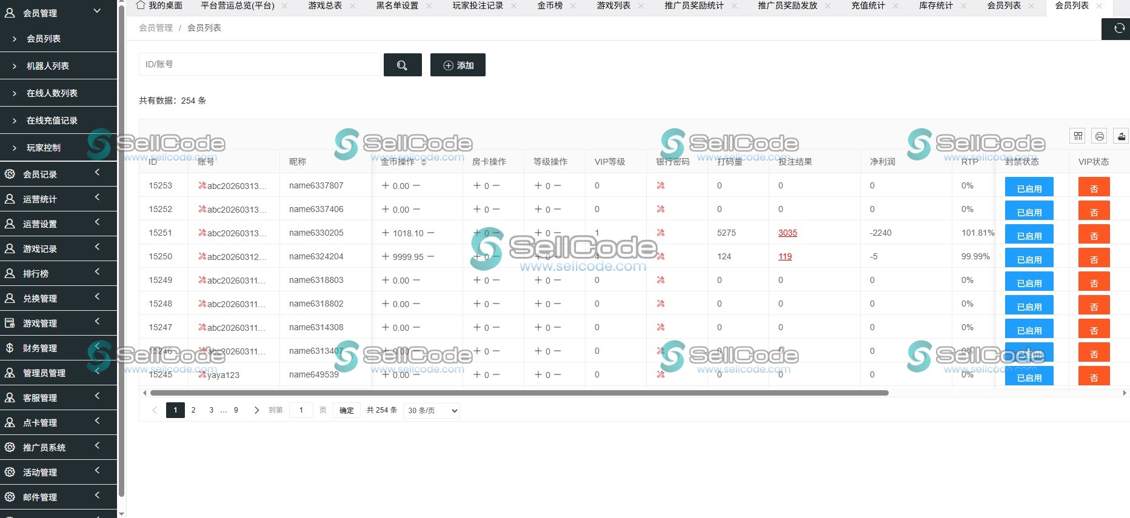Viewport: 1130px width, 518px height.
Task: Click the 客服管理 user icon
Action: pyautogui.click(x=10, y=397)
